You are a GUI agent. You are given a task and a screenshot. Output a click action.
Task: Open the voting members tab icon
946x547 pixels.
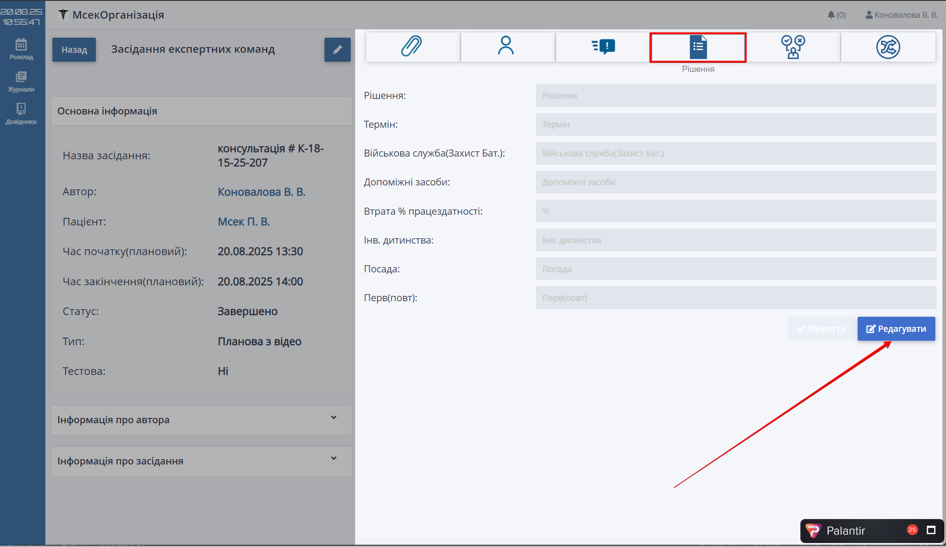point(793,47)
